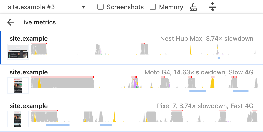Screen dimensions: 263x132
Task: Click the site.example title in the Moto G4 row
Action: 29,72
